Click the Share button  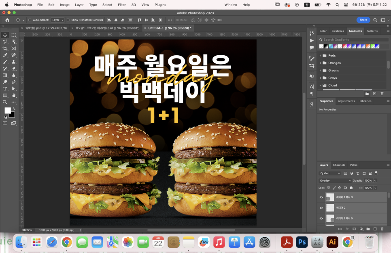point(363,20)
